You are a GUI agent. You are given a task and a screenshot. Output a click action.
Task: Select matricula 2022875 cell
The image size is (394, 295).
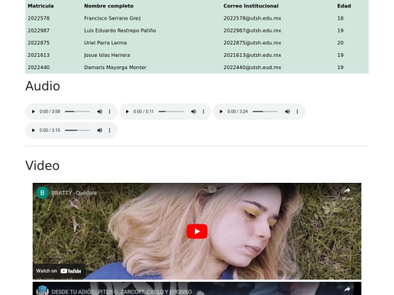[x=39, y=43]
